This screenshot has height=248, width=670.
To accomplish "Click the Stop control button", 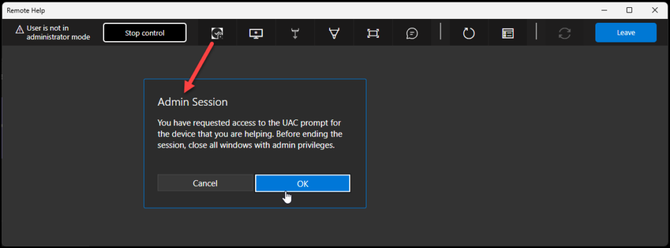I will (145, 33).
